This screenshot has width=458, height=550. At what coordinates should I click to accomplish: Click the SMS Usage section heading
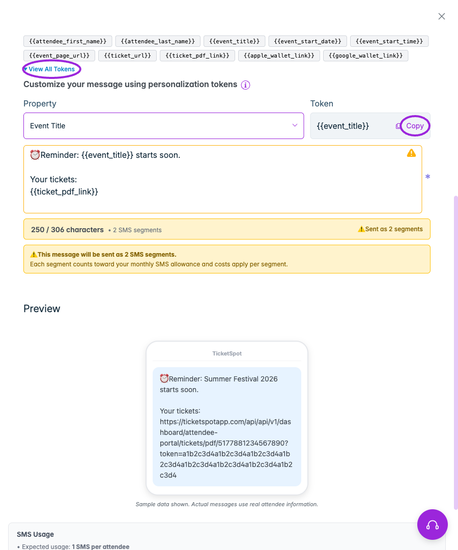[36, 534]
